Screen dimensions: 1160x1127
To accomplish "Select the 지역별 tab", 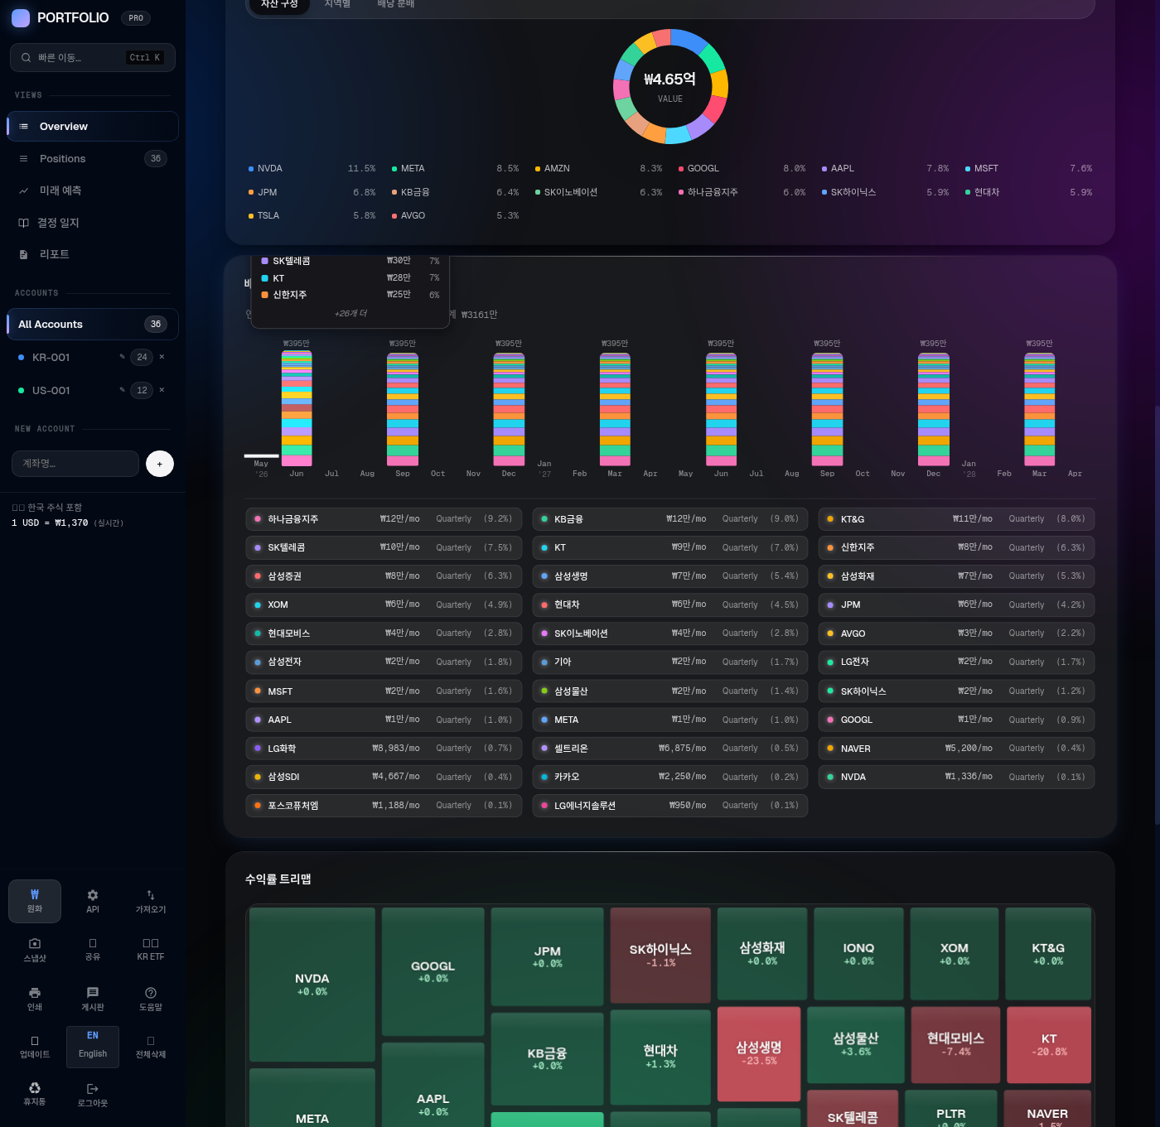I will pyautogui.click(x=337, y=4).
